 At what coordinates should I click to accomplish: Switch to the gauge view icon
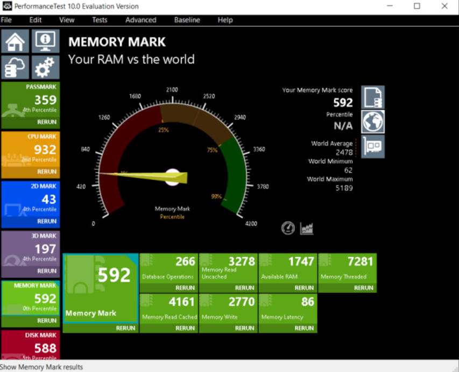tap(288, 228)
